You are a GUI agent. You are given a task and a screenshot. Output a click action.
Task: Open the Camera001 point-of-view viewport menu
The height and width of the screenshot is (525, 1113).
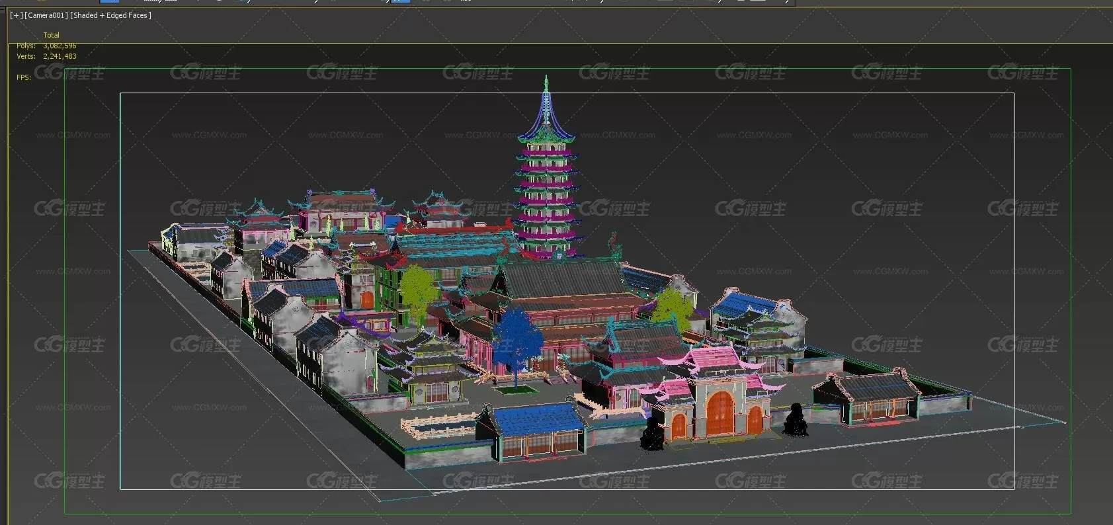click(46, 15)
